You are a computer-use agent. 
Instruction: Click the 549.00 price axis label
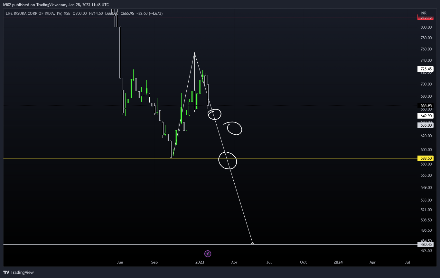426,188
